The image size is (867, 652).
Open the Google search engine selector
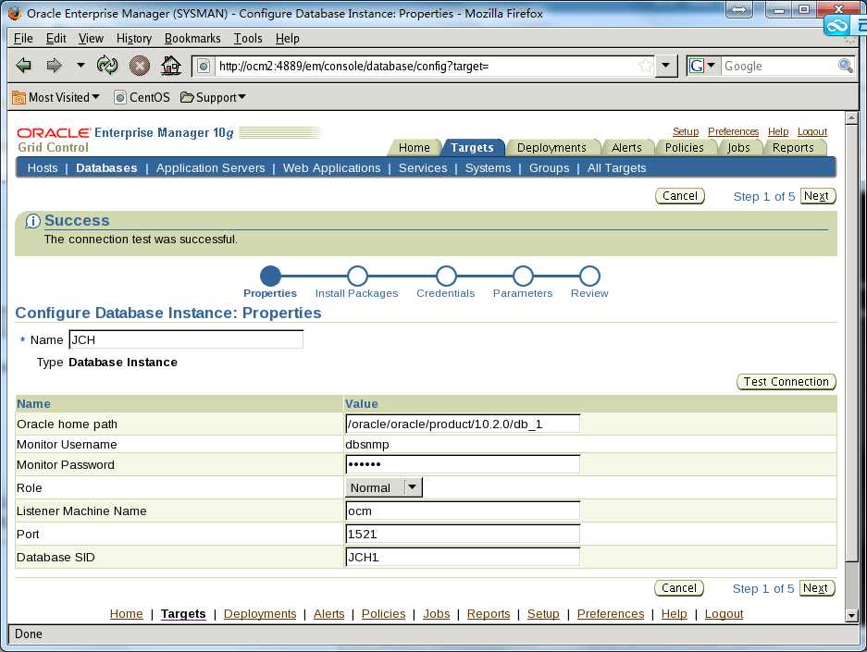(x=702, y=66)
